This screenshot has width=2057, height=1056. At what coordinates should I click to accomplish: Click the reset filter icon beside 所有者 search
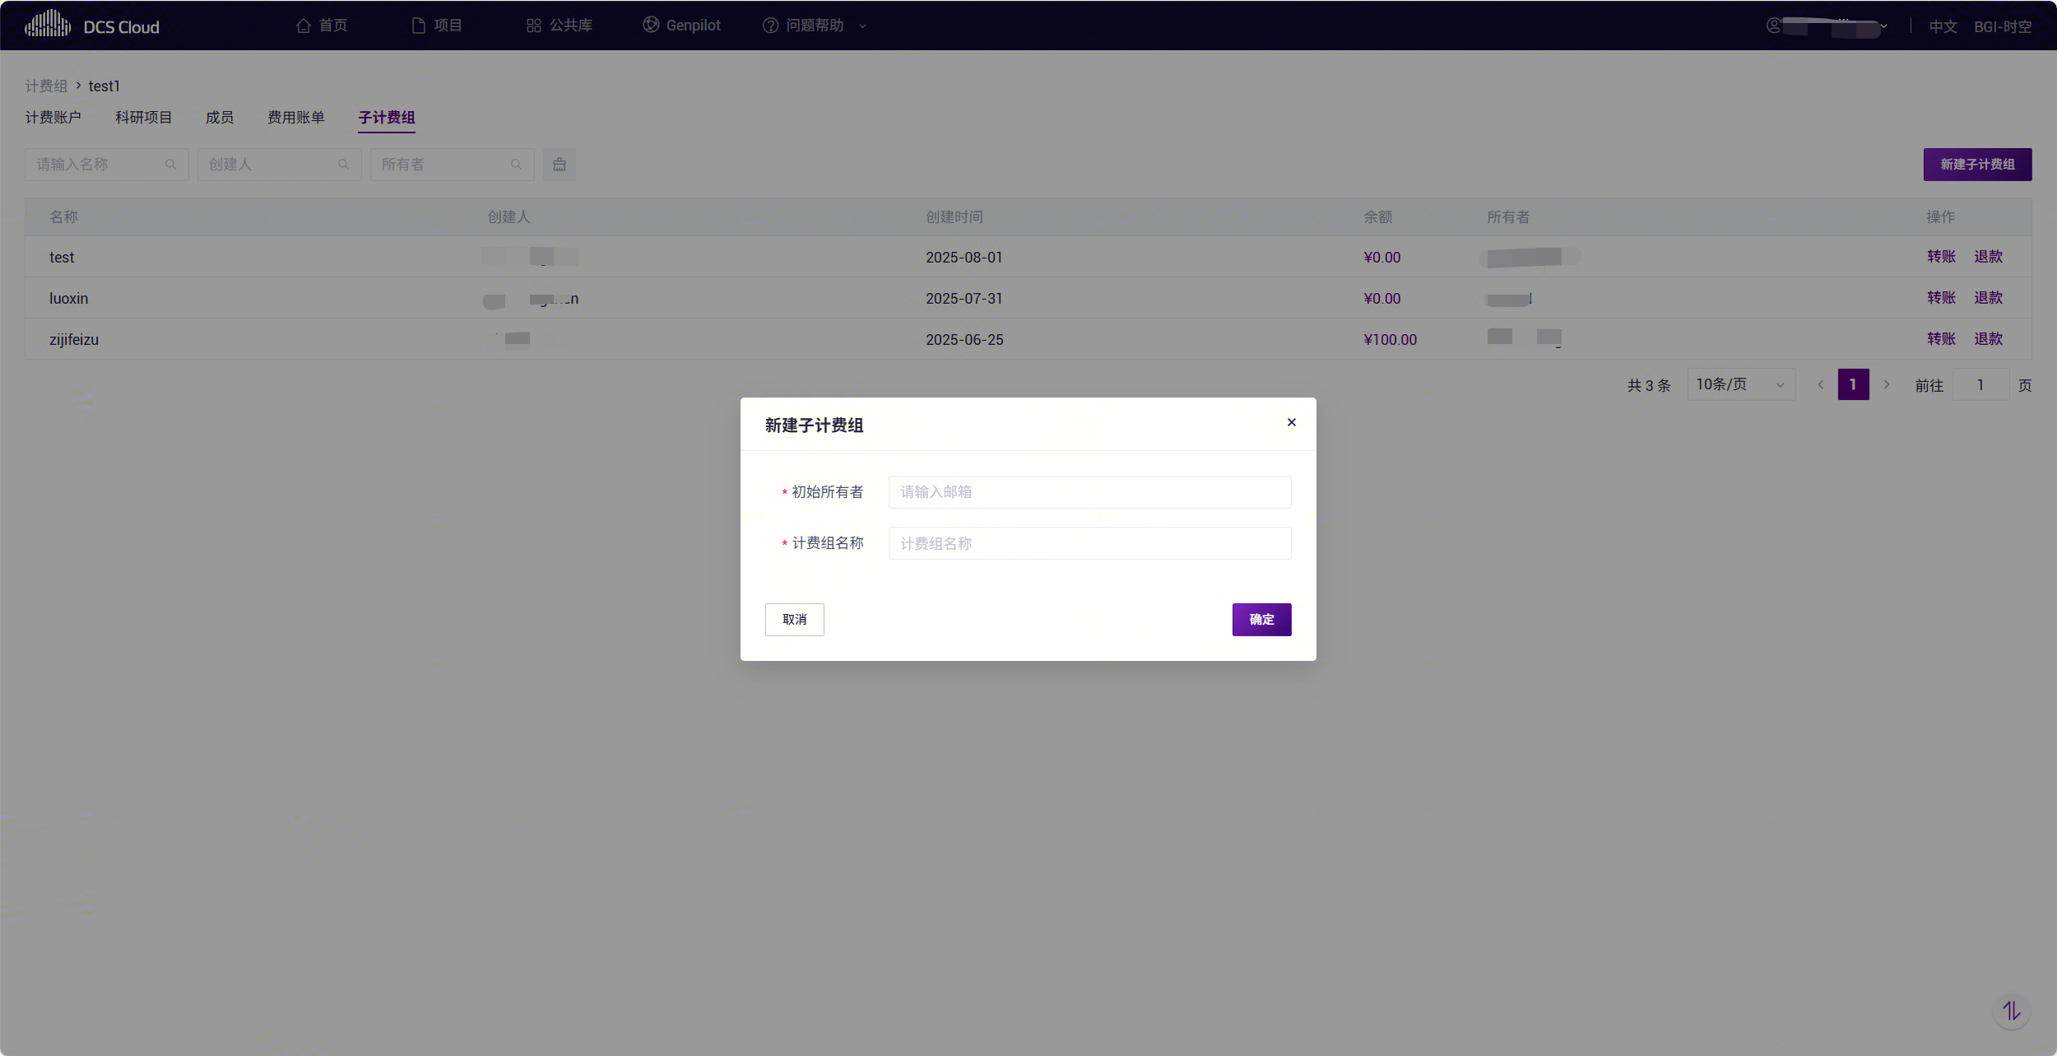coord(560,165)
